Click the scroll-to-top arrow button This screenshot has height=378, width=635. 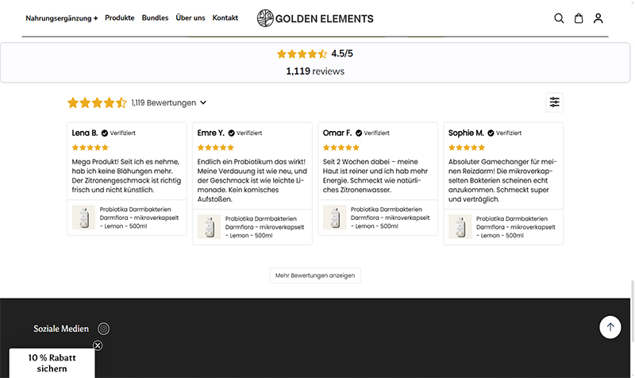[610, 327]
